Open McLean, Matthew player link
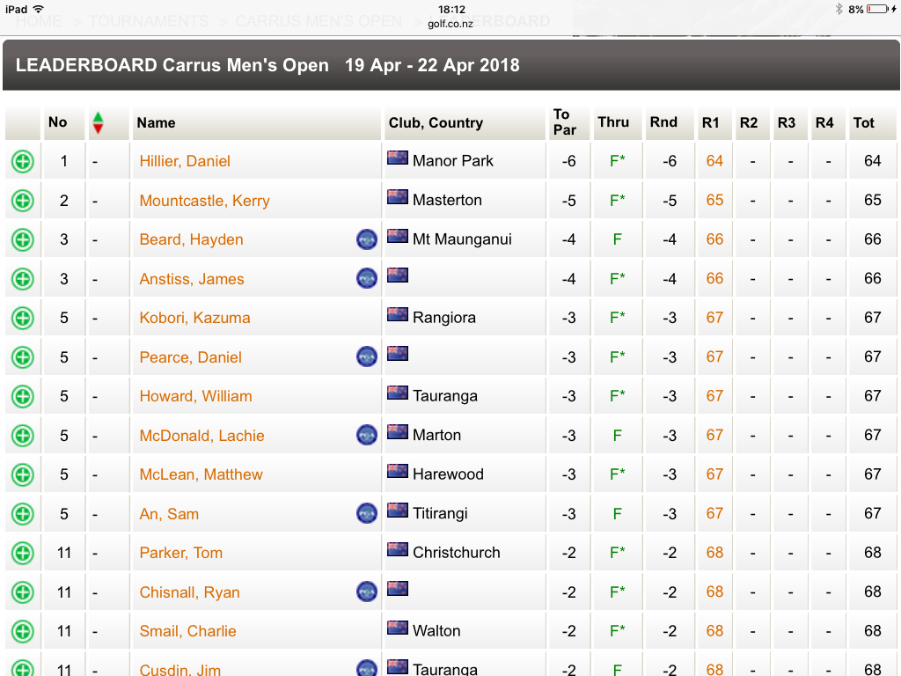 click(201, 474)
